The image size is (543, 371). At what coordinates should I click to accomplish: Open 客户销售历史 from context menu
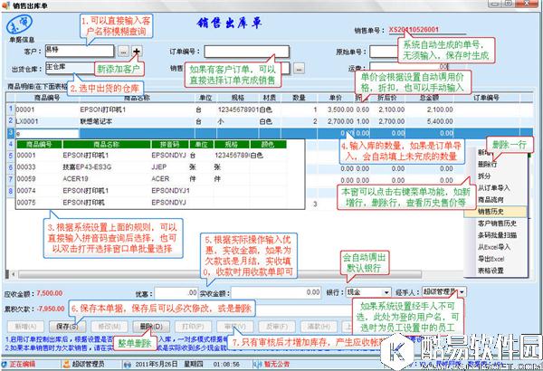point(497,224)
